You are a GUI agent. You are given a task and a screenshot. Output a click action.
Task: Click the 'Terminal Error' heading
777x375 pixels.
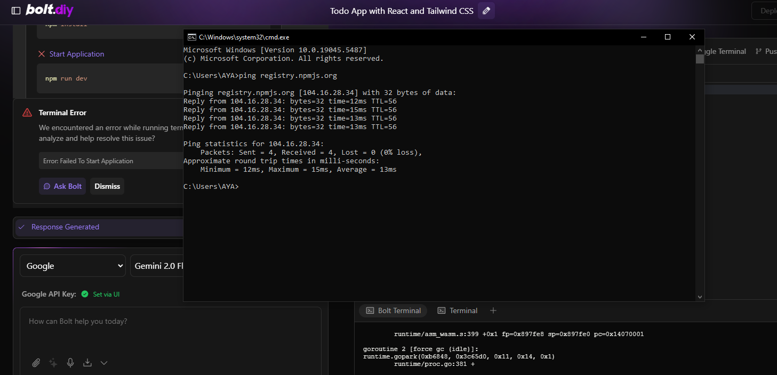click(62, 113)
